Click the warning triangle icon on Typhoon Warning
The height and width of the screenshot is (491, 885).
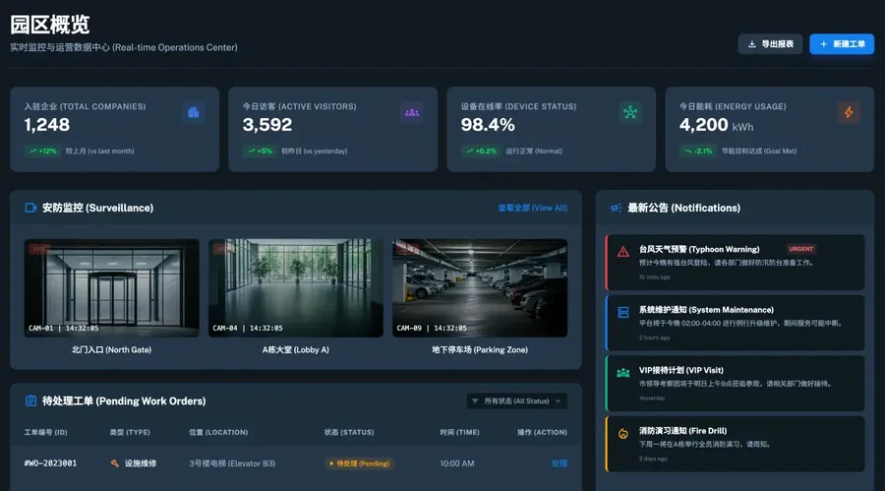(622, 252)
